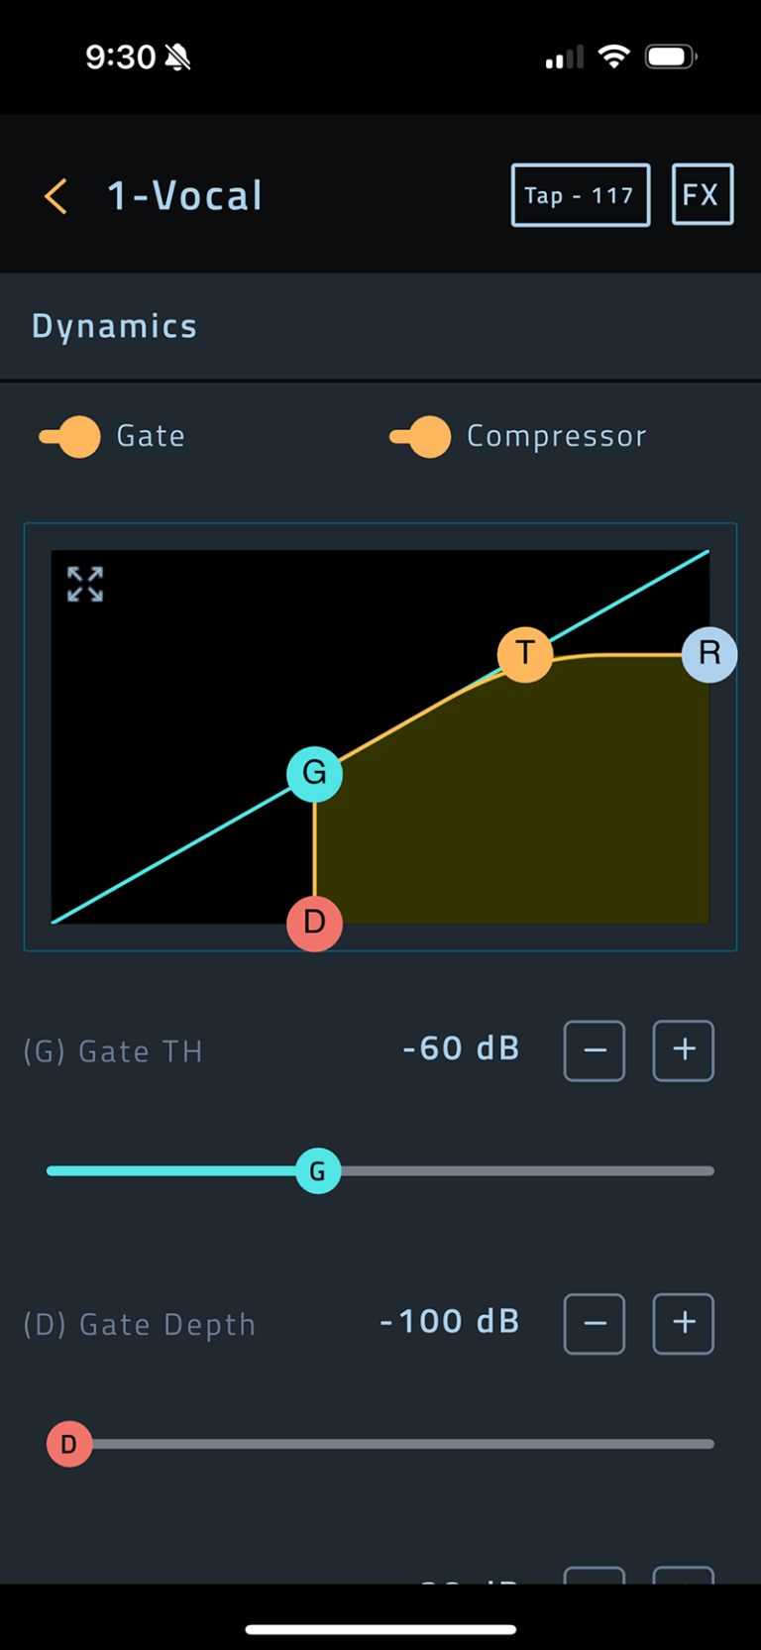Select the D gate depth node on graph
761x1650 pixels.
[x=314, y=923]
